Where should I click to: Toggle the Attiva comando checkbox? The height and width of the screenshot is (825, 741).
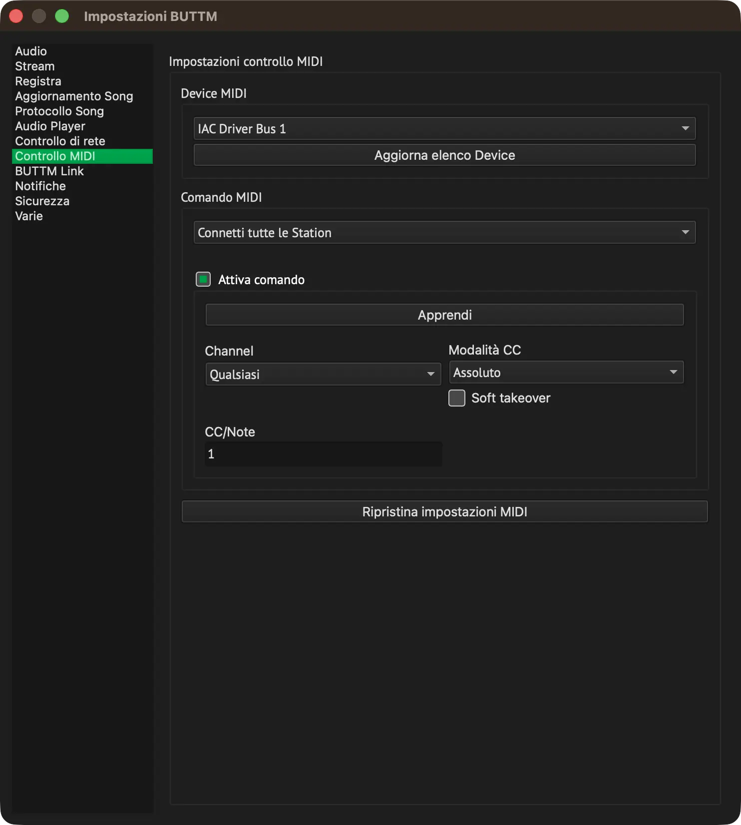(203, 279)
